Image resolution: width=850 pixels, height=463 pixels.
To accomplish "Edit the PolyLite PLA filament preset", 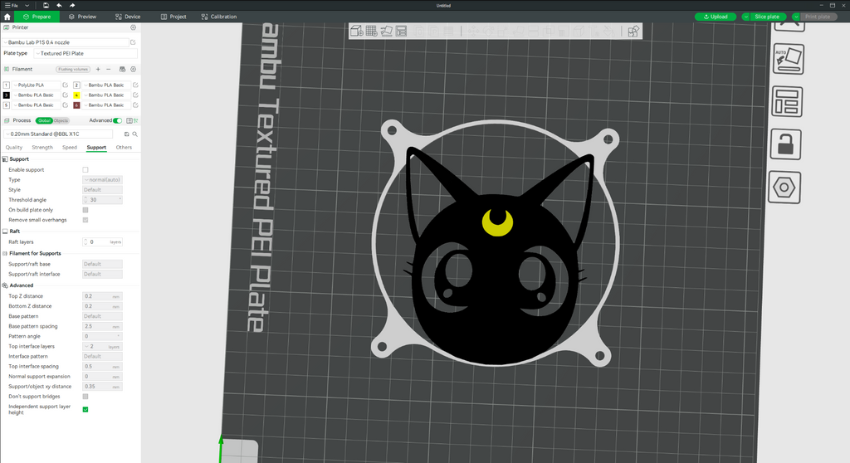I will coord(65,85).
